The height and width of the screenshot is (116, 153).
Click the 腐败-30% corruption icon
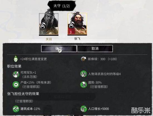(83, 84)
